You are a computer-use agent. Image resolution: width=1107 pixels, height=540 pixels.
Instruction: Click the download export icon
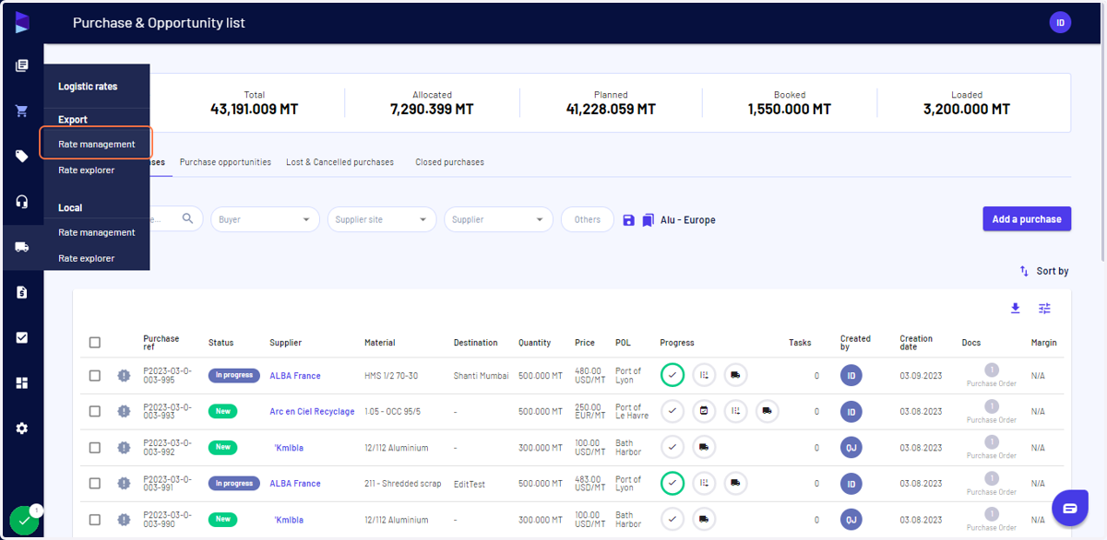tap(1015, 309)
